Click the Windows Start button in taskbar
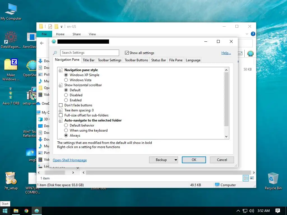 pyautogui.click(x=5, y=211)
